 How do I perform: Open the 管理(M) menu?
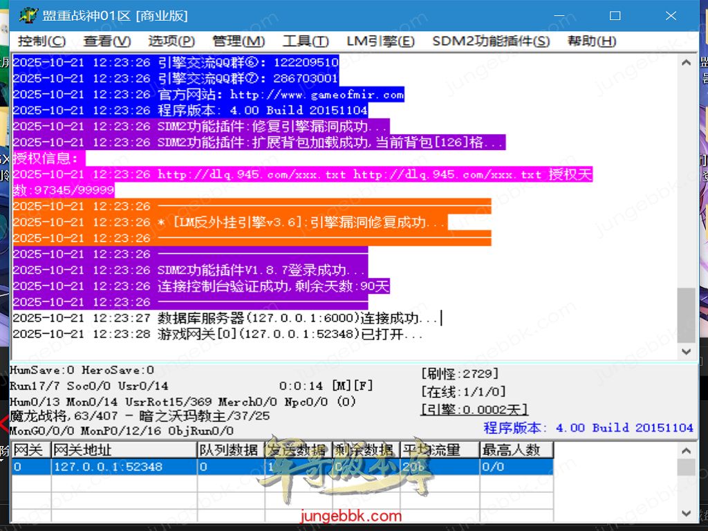[239, 41]
